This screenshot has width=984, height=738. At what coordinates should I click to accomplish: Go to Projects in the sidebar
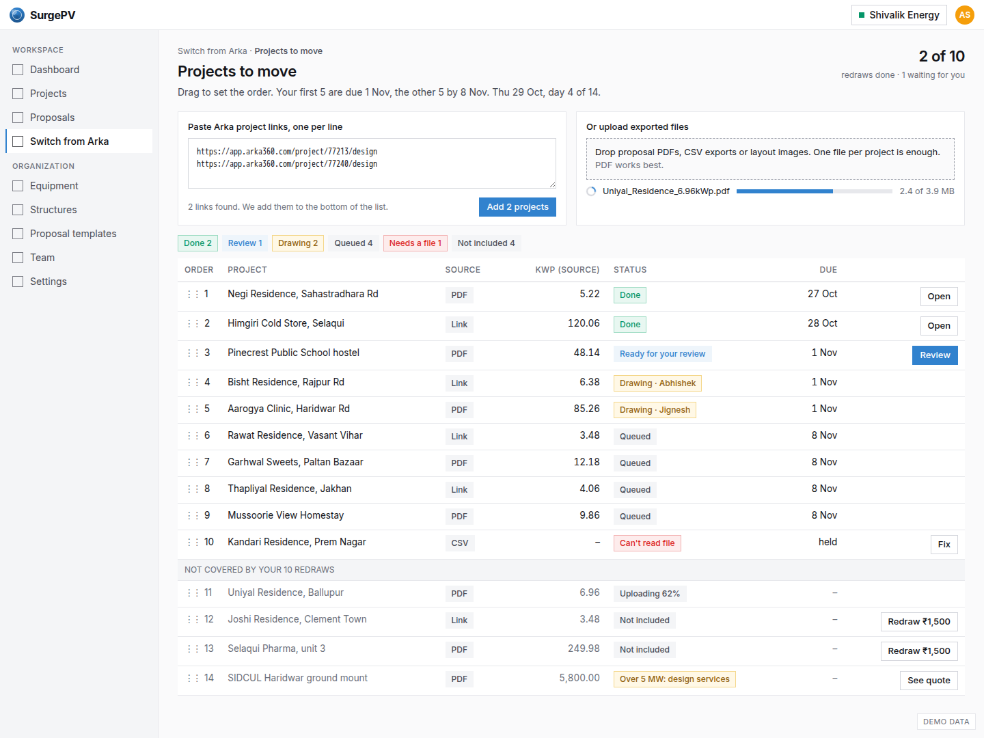(x=79, y=94)
